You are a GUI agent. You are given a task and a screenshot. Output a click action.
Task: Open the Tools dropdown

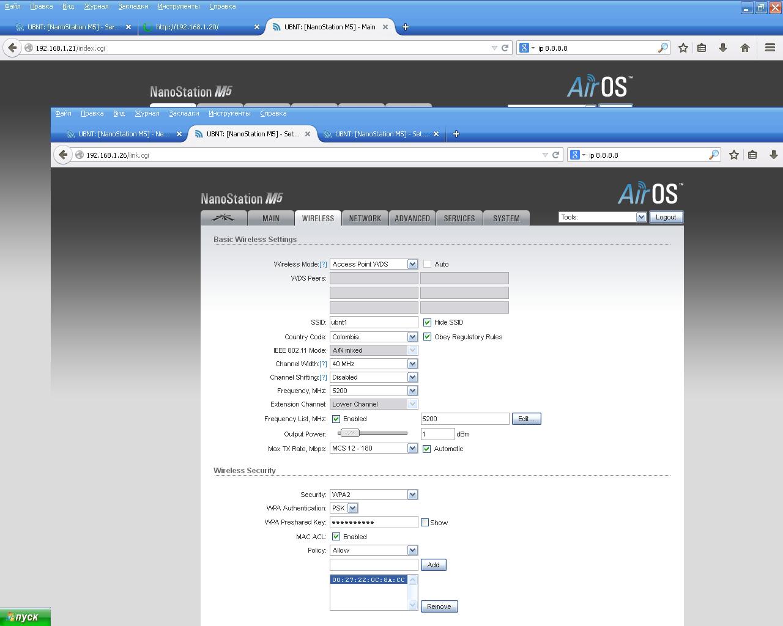(x=603, y=217)
